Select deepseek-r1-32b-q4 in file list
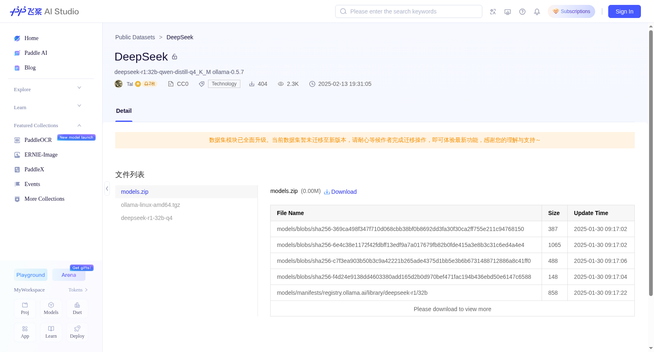 (x=186, y=218)
